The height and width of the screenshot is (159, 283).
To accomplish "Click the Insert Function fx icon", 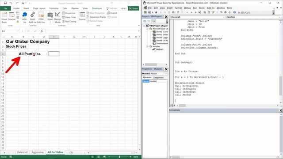I will 42,31.
